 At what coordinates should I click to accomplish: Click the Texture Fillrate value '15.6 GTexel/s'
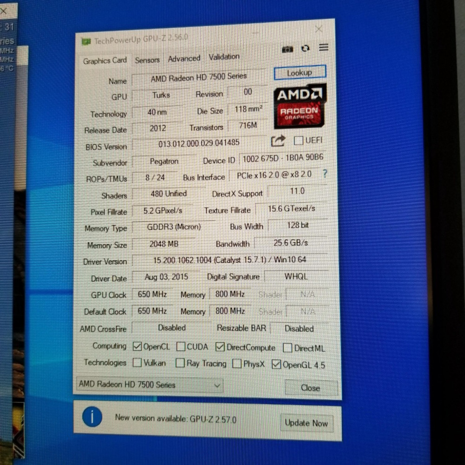(291, 209)
